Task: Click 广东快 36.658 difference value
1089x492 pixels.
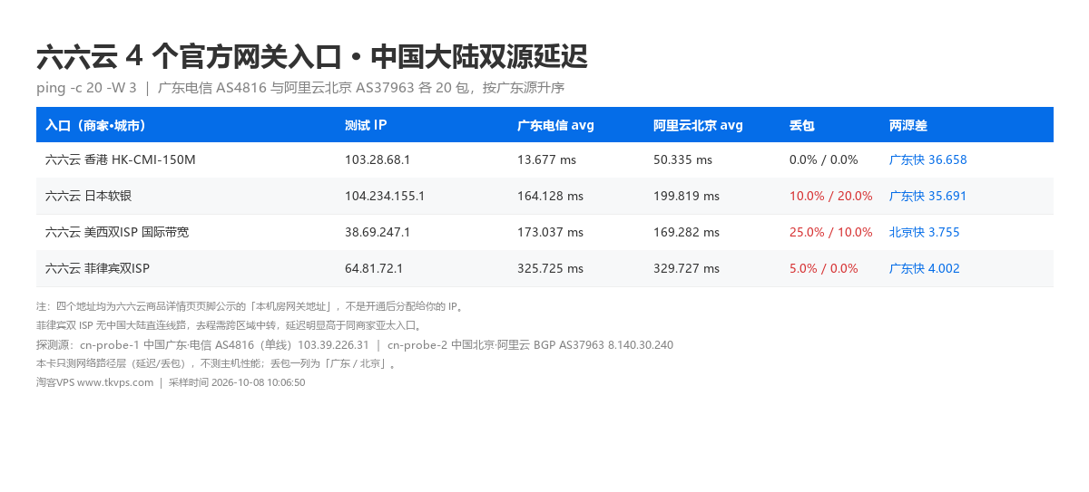Action: 928,159
